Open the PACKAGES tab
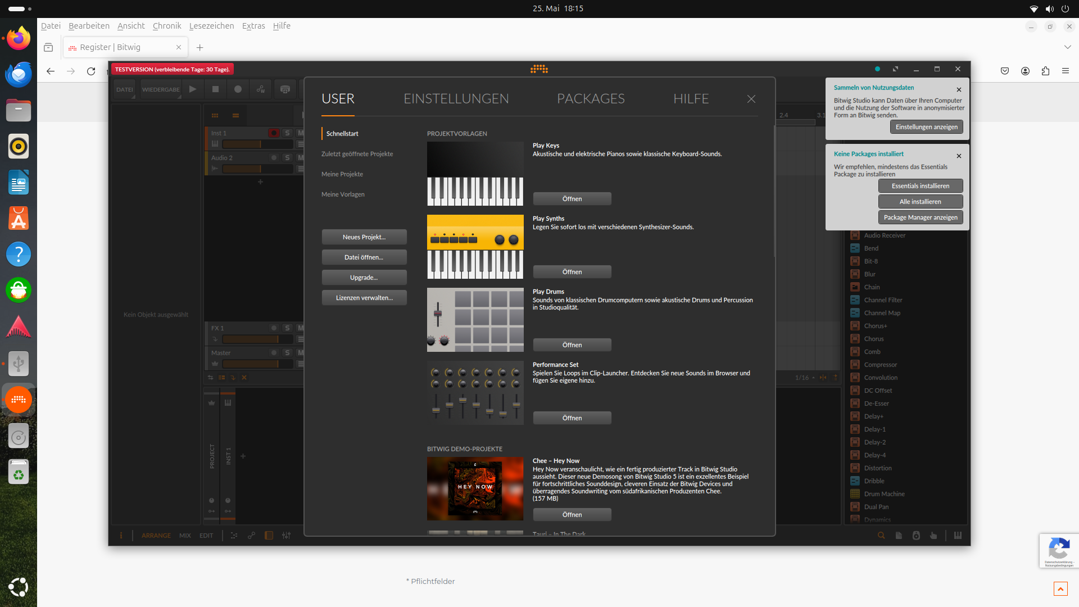 [591, 99]
